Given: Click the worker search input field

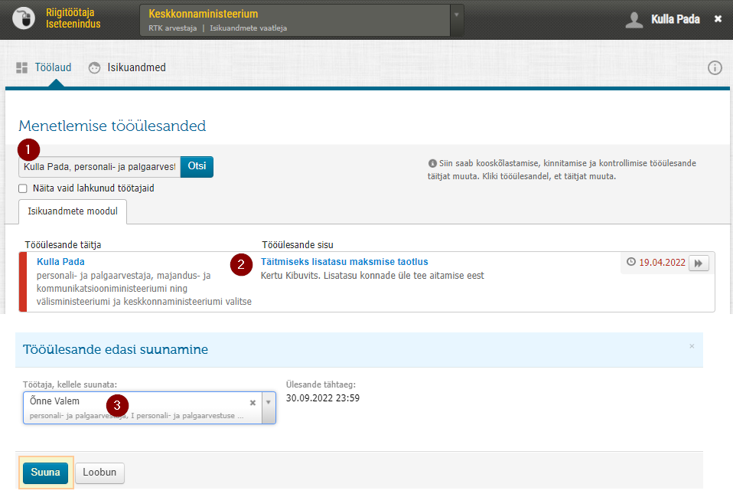Looking at the screenshot, I should coord(99,167).
